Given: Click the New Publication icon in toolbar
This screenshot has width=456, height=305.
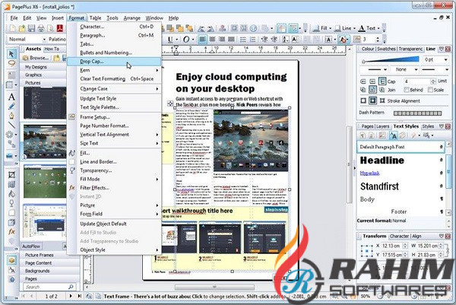Looking at the screenshot, I should click(x=12, y=28).
